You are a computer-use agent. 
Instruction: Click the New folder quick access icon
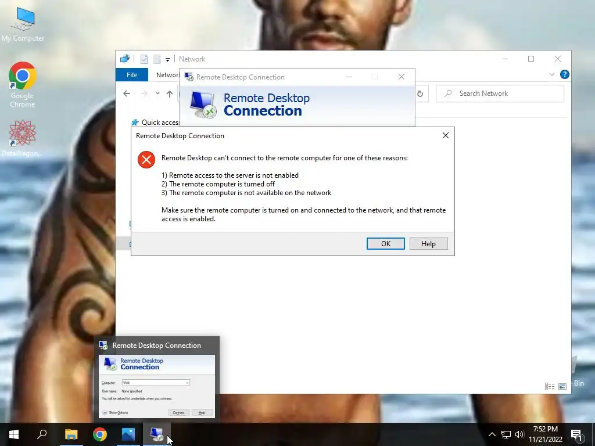coord(156,59)
